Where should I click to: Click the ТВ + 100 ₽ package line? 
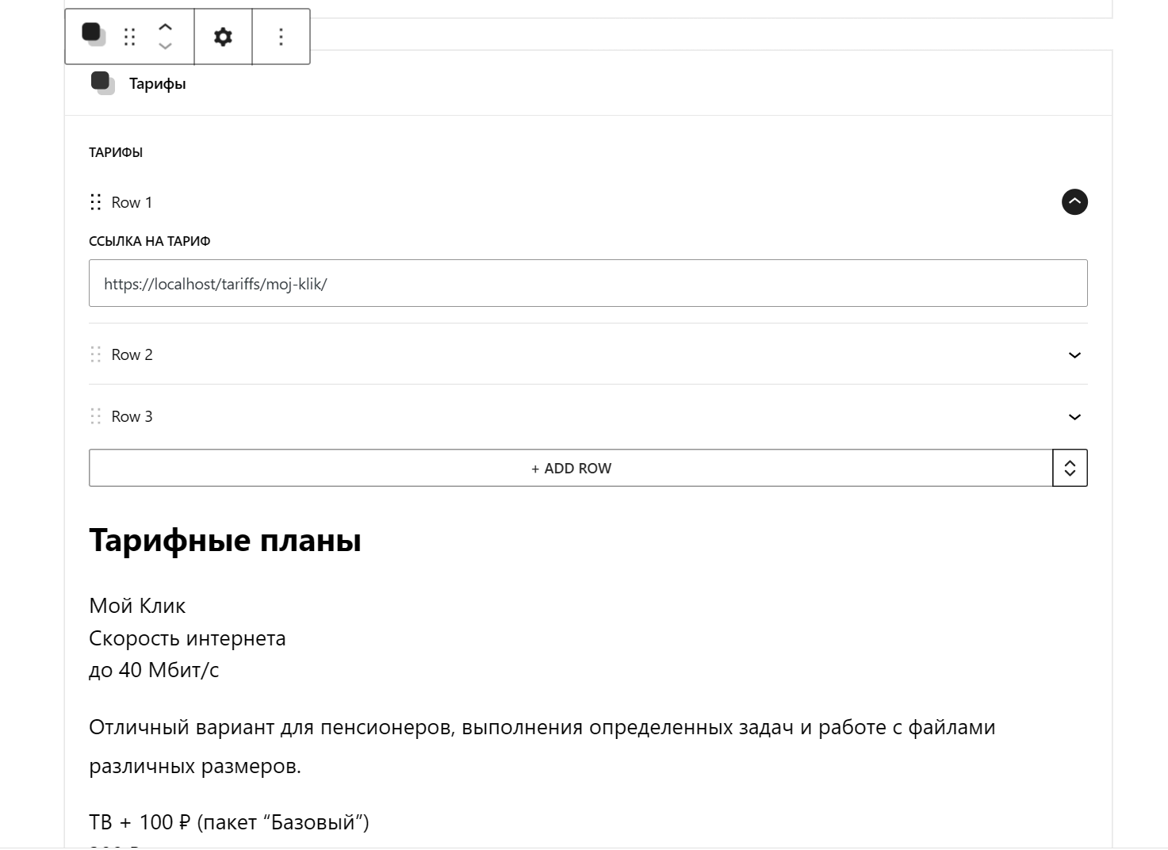(x=229, y=822)
